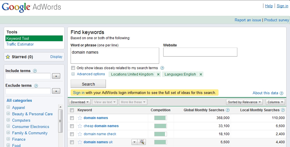The height and width of the screenshot is (147, 290).
Task: Click the categories list scrollbar thumb
Action: (x=60, y=121)
